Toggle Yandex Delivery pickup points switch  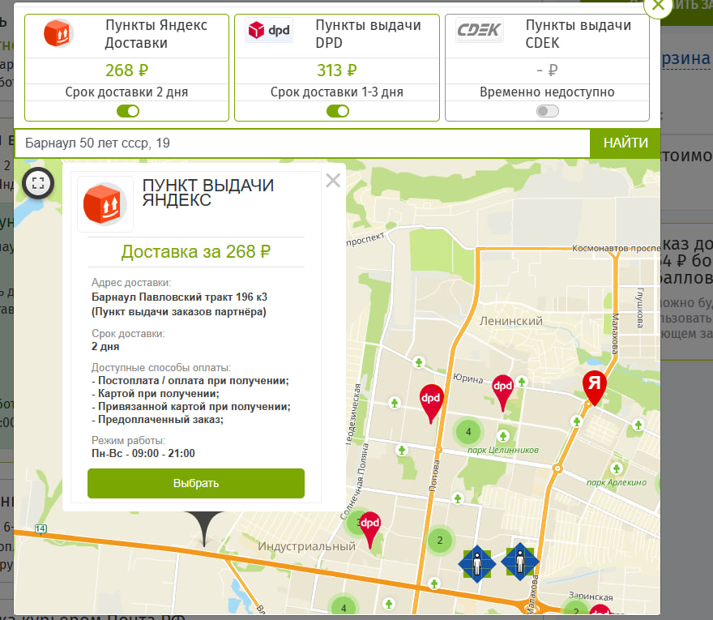click(x=128, y=111)
